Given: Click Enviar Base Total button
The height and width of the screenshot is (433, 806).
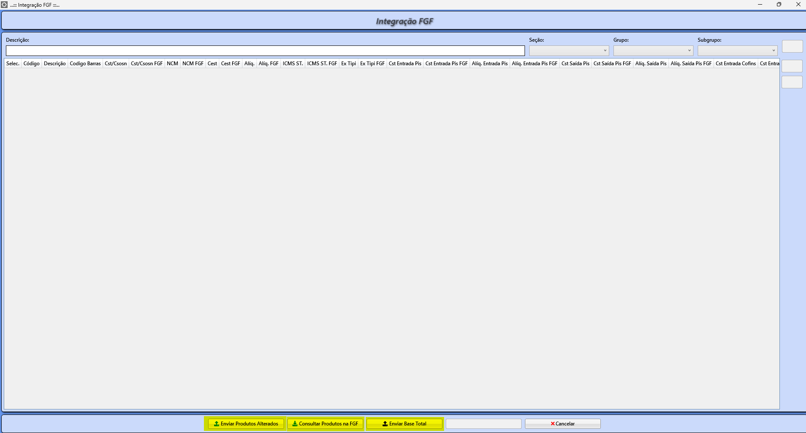Looking at the screenshot, I should 404,424.
